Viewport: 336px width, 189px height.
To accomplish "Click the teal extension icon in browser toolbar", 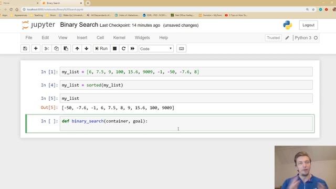I will (321, 9).
